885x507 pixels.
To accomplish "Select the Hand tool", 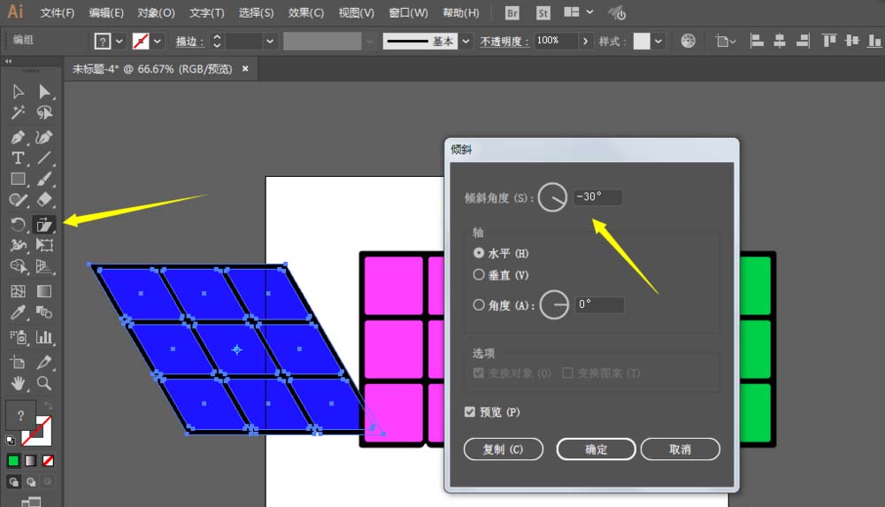I will (x=18, y=383).
